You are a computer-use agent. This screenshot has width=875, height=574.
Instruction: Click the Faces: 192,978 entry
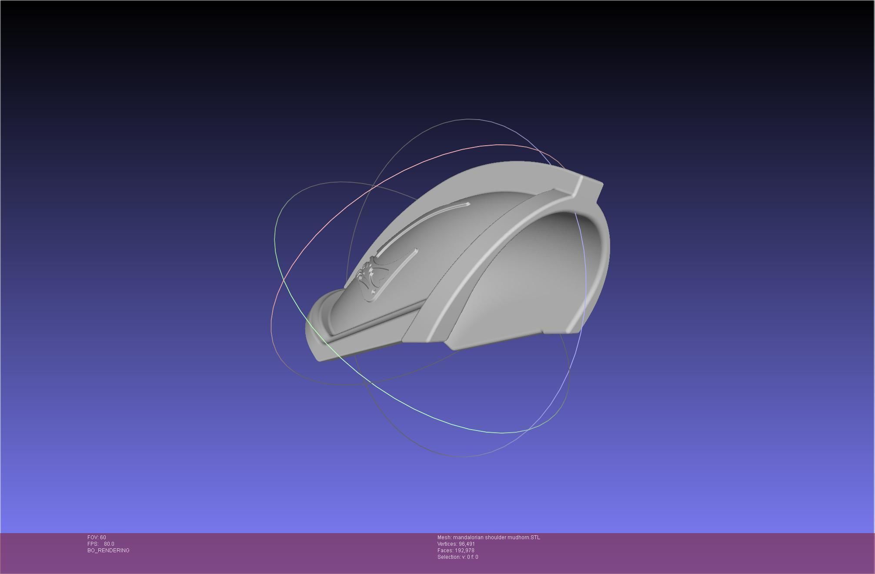456,551
